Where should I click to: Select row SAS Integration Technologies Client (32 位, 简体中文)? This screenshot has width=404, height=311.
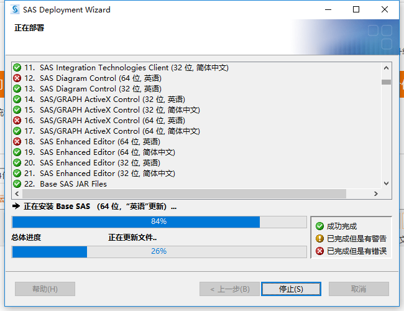click(x=196, y=68)
